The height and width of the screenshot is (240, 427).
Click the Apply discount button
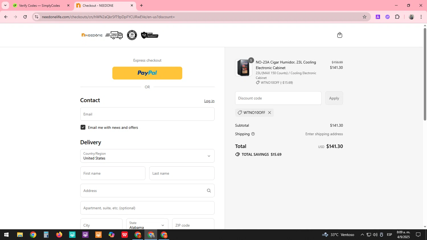coord(334,98)
